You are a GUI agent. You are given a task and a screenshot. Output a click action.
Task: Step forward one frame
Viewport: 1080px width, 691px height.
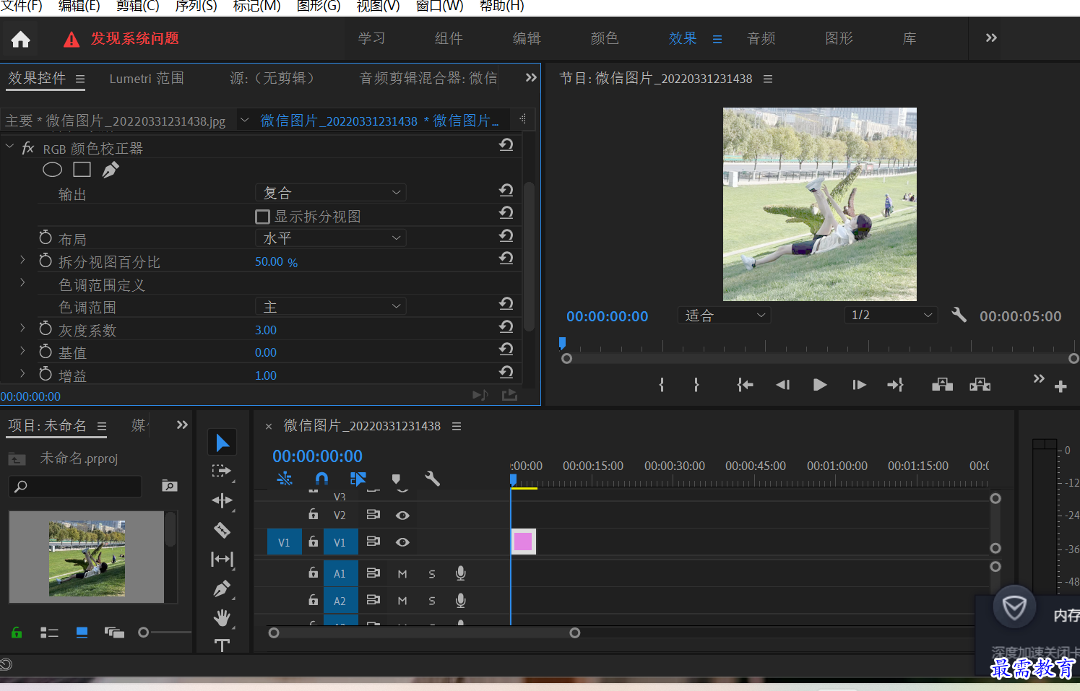(x=859, y=385)
